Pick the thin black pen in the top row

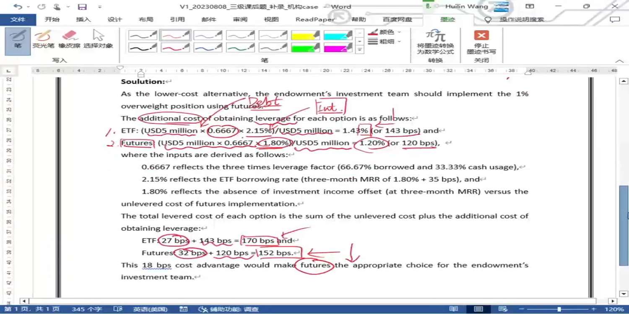coord(143,35)
